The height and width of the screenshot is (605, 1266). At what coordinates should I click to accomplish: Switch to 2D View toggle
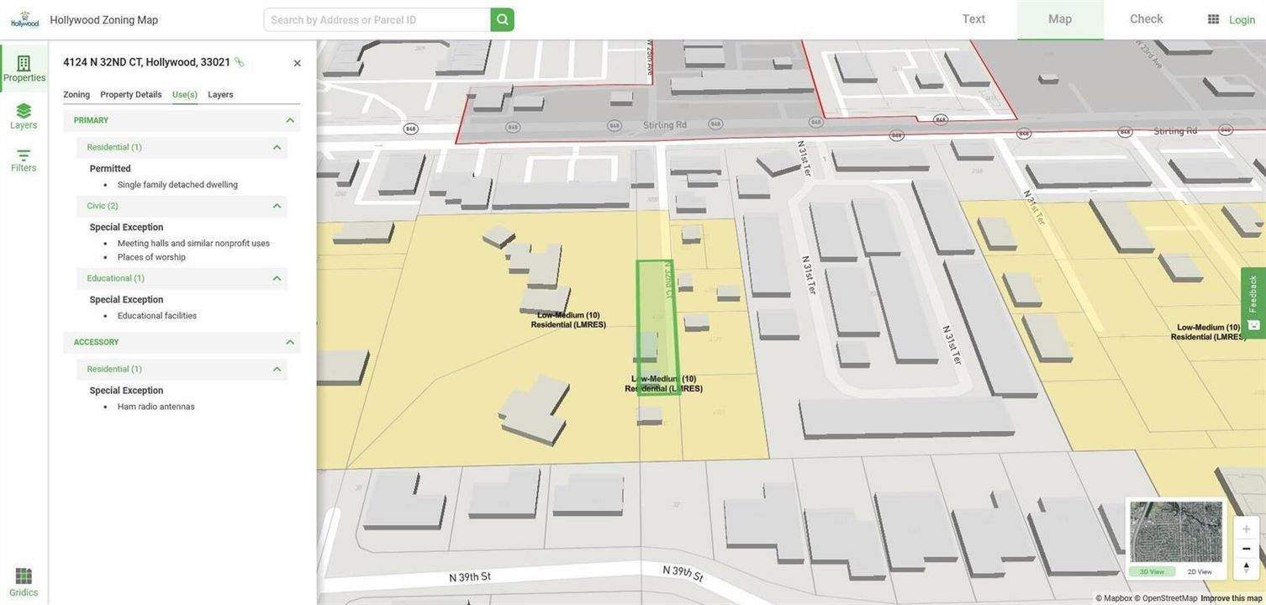click(x=1200, y=572)
